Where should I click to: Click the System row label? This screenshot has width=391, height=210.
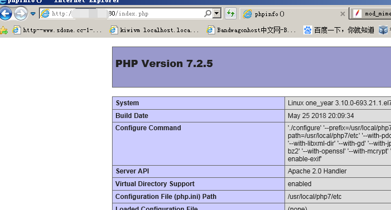(127, 103)
